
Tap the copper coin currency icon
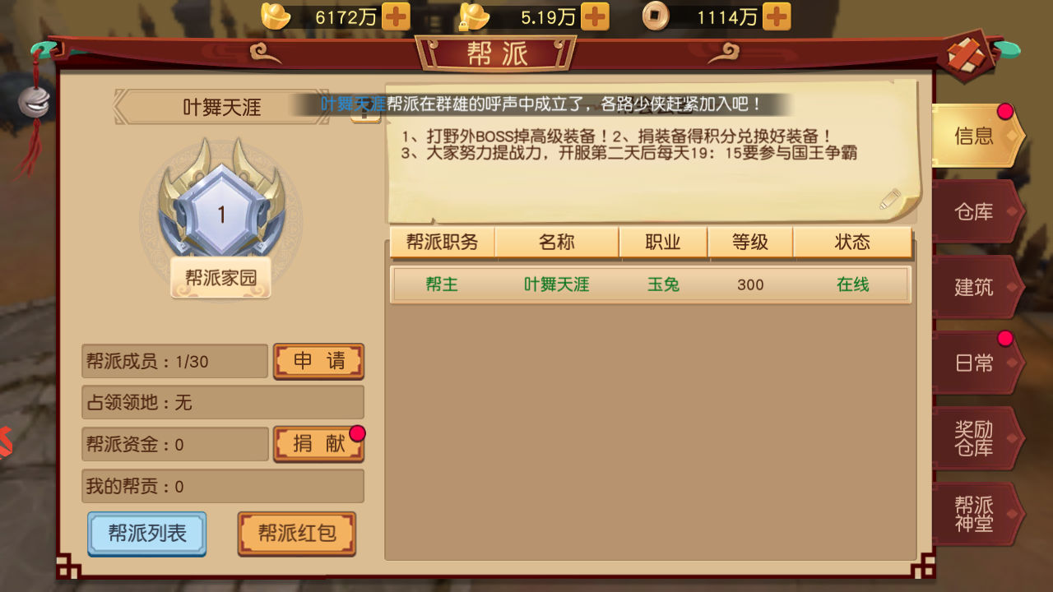[x=656, y=16]
